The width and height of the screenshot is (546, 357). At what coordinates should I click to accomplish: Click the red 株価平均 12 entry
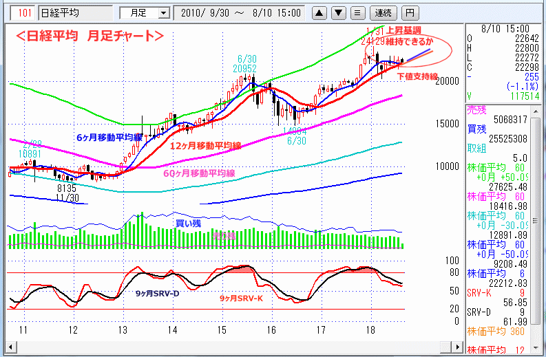point(496,349)
